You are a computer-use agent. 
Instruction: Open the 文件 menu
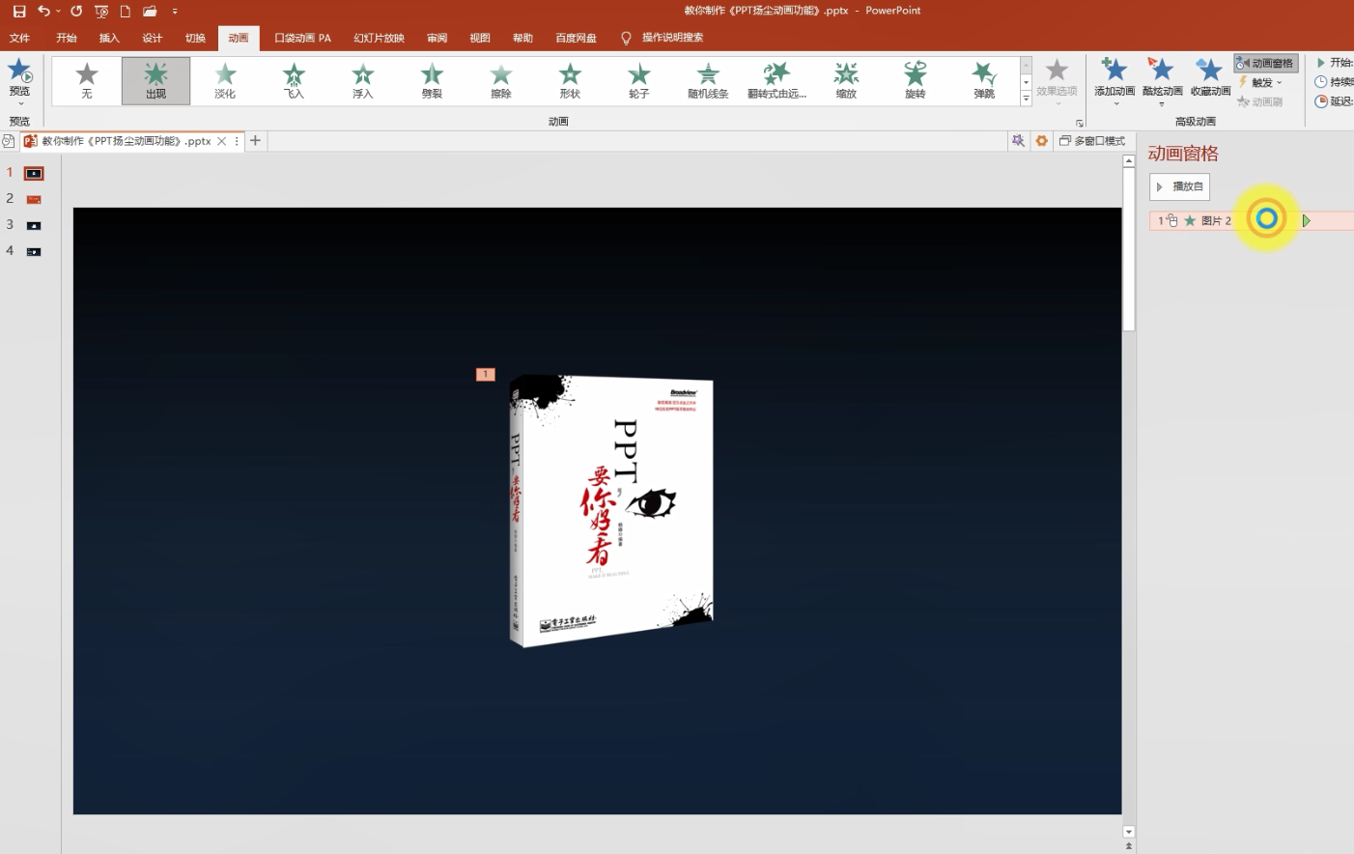pos(19,38)
